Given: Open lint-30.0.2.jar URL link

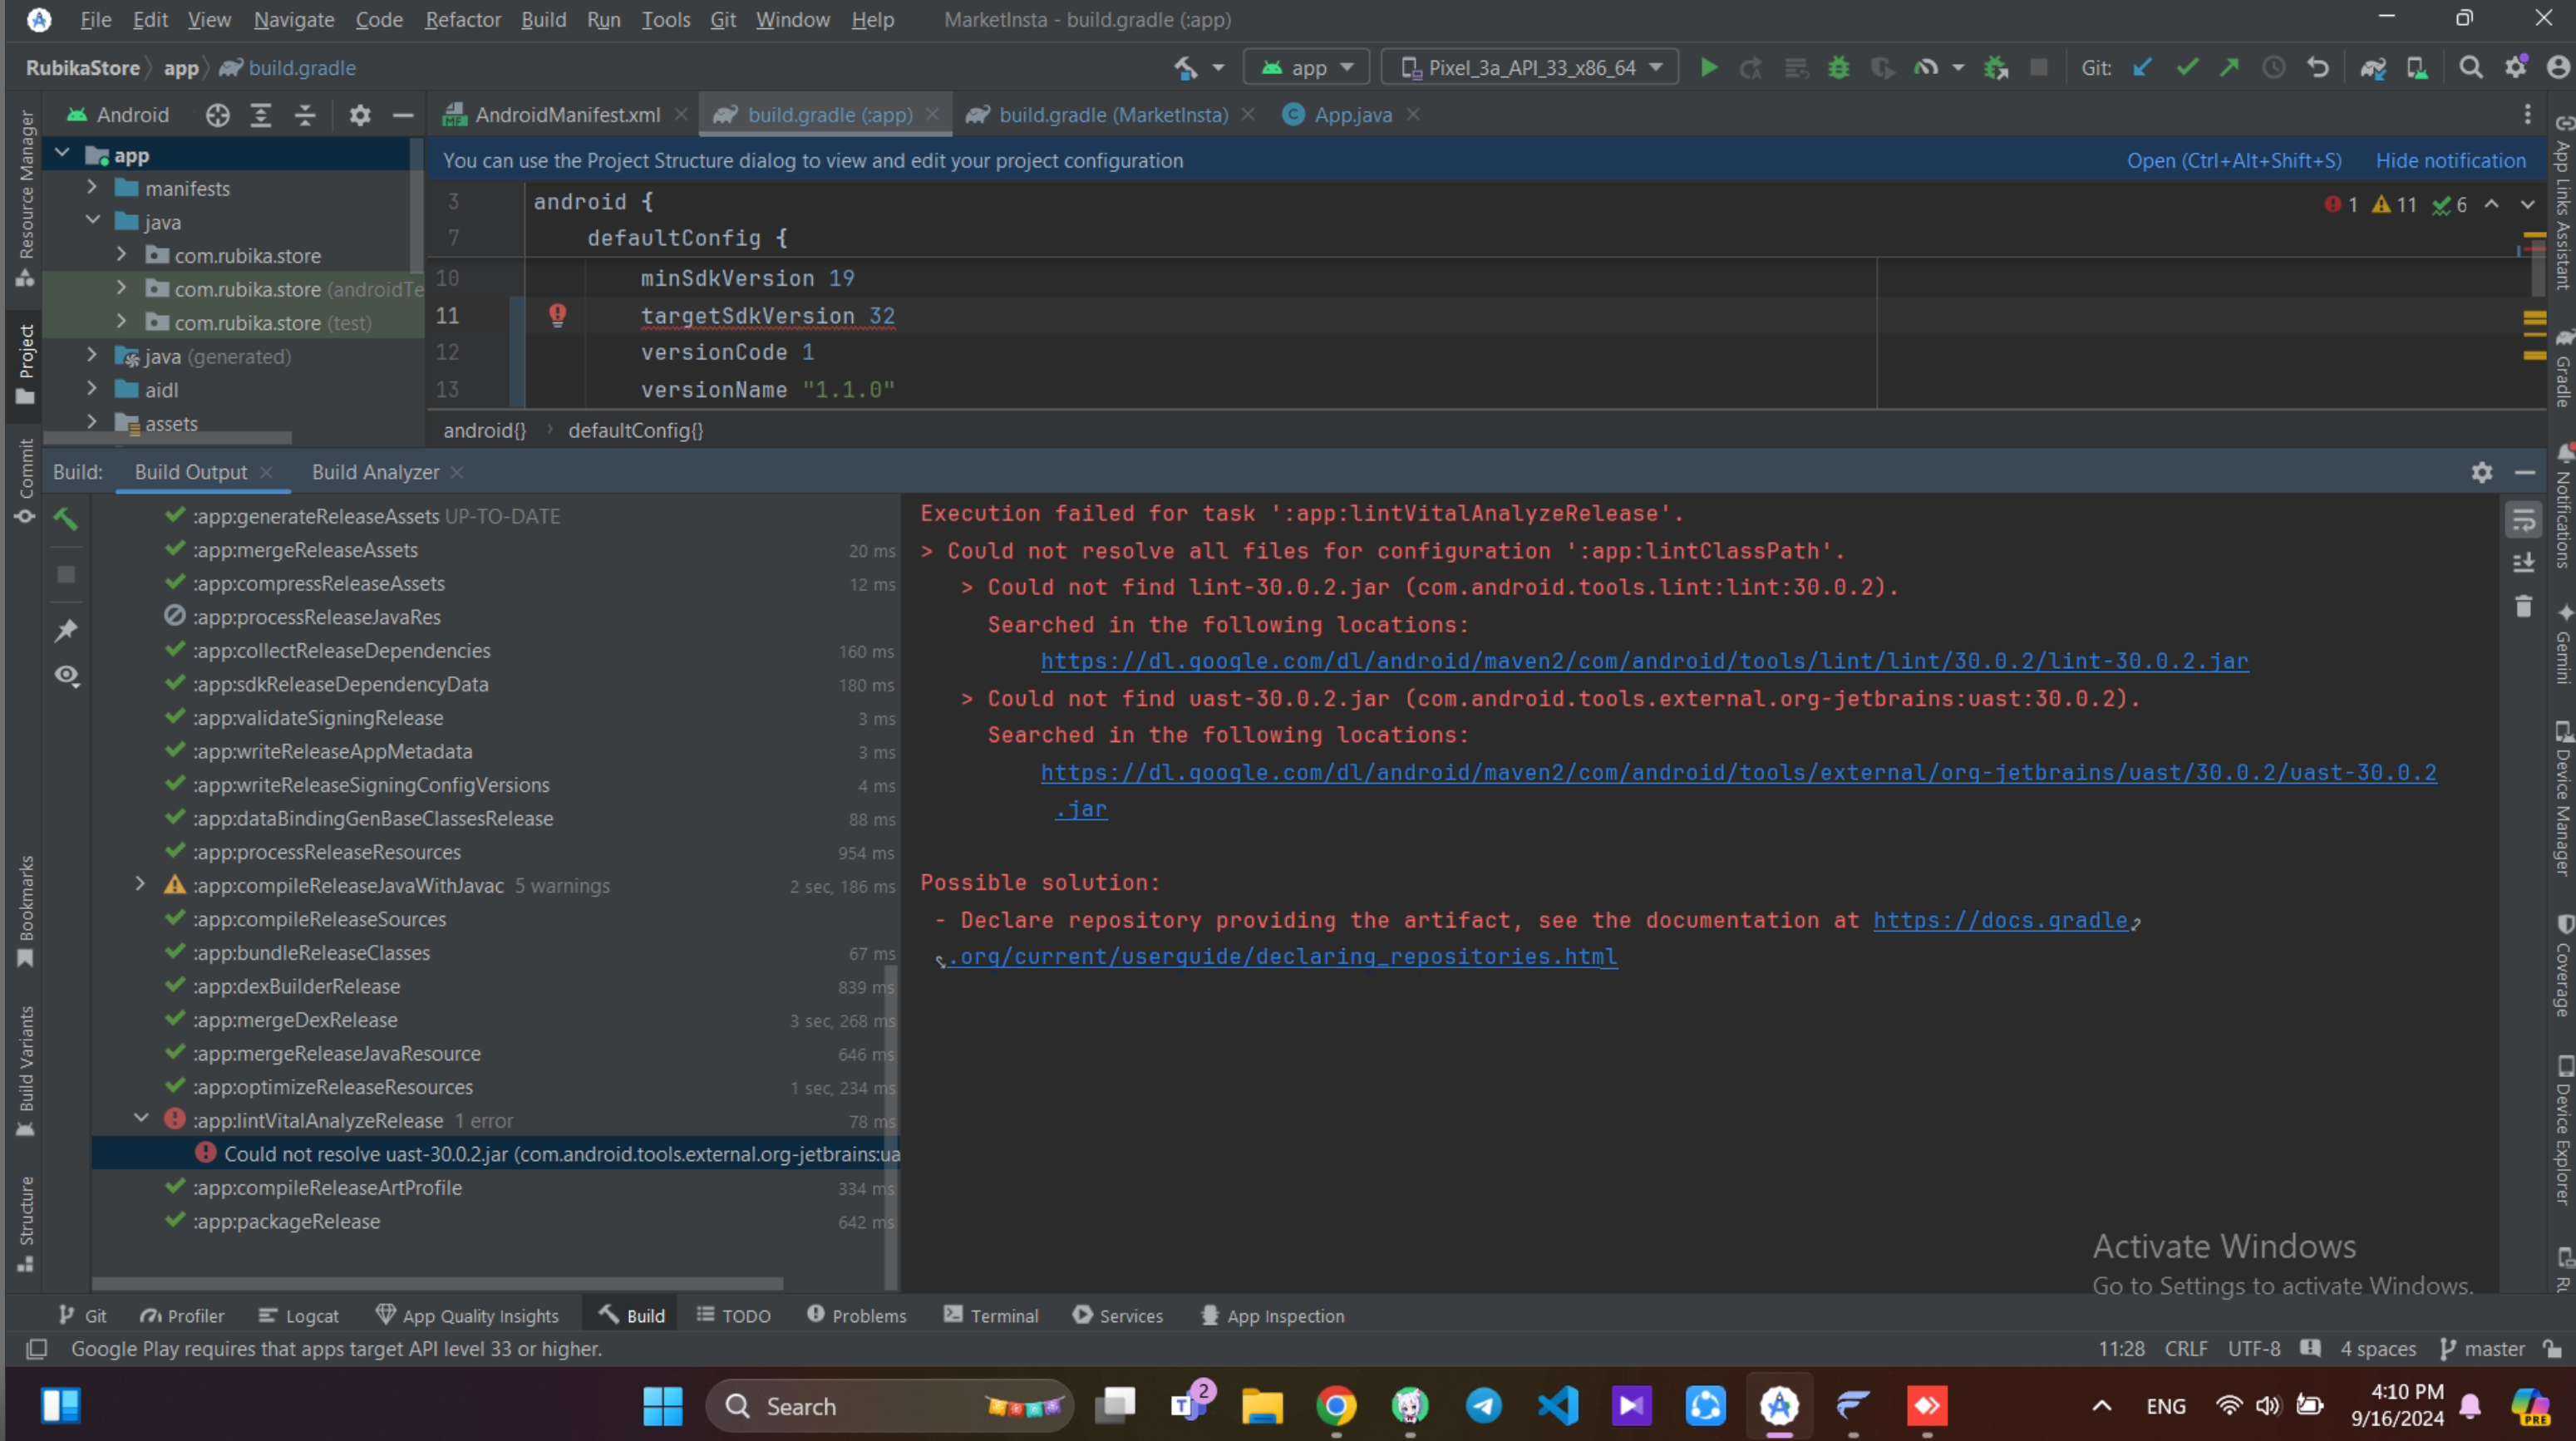Looking at the screenshot, I should [x=1644, y=661].
